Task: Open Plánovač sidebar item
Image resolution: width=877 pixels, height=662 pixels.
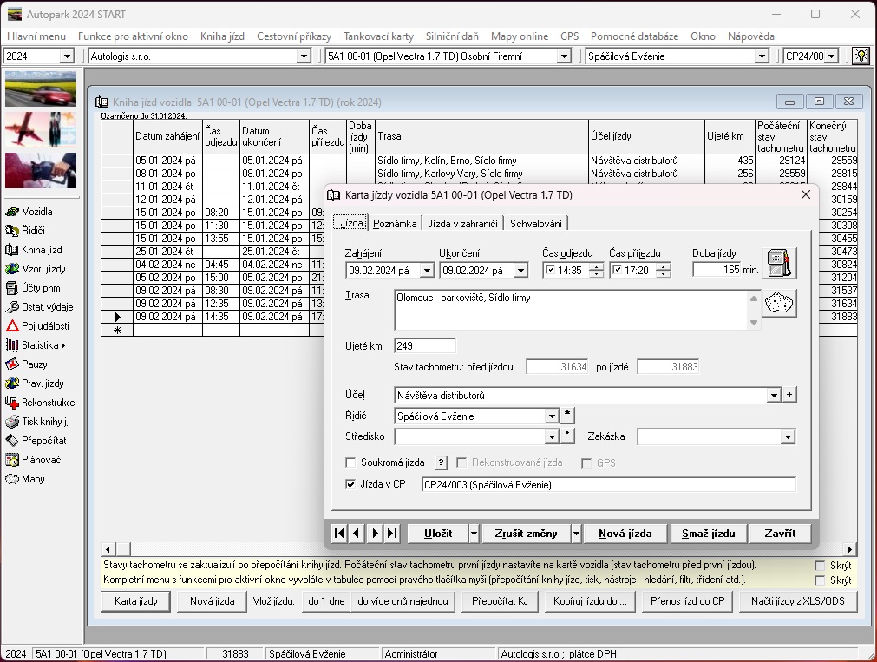Action: (x=33, y=460)
